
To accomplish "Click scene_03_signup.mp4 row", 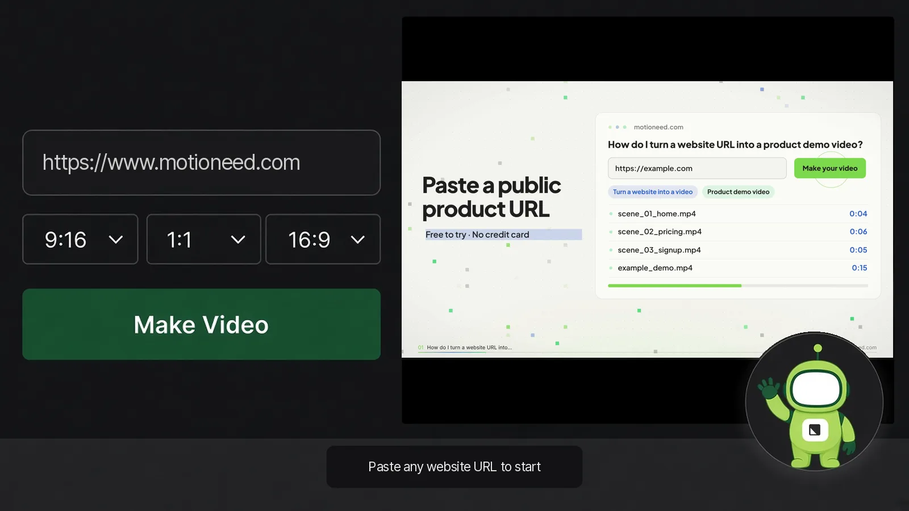I will (x=738, y=250).
